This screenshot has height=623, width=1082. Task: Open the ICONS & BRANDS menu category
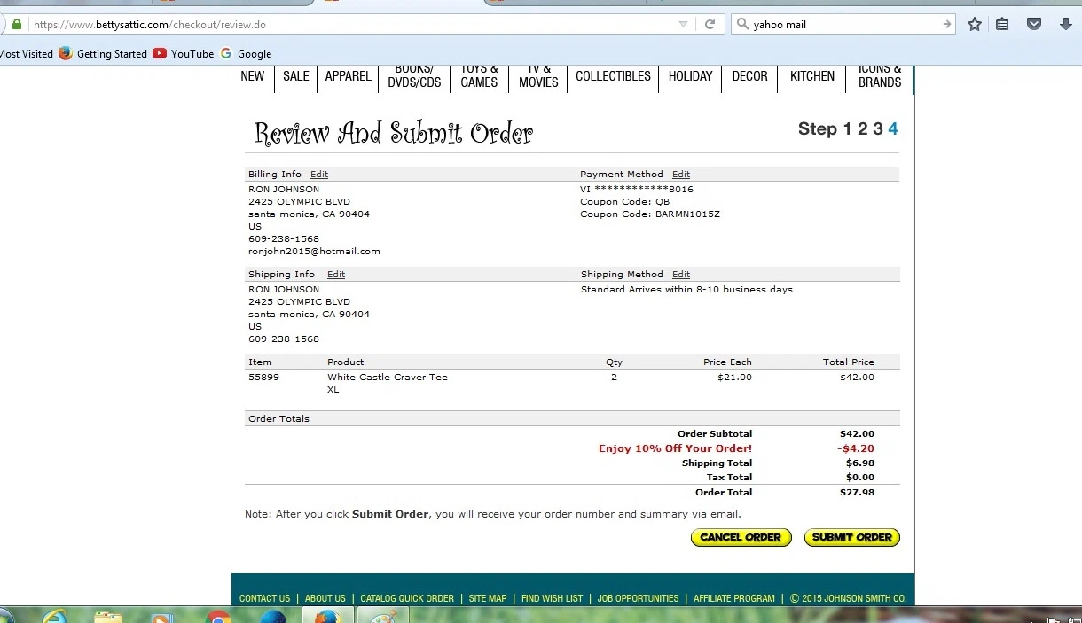pos(880,76)
